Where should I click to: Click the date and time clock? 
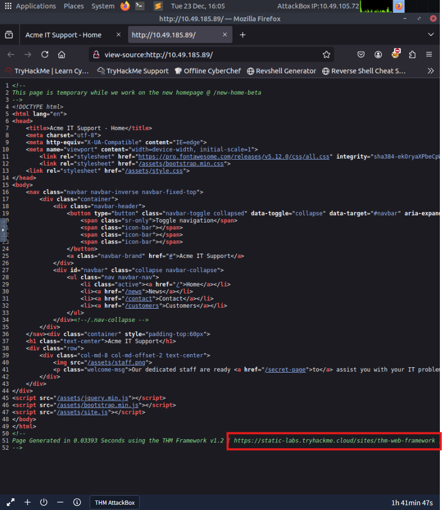(x=198, y=6)
